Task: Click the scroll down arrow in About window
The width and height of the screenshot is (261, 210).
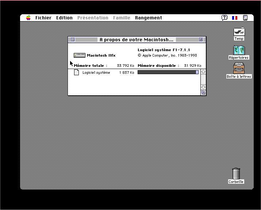Action: (x=203, y=87)
